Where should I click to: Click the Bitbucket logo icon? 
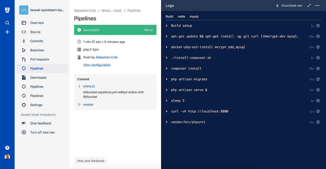pos(7,10)
